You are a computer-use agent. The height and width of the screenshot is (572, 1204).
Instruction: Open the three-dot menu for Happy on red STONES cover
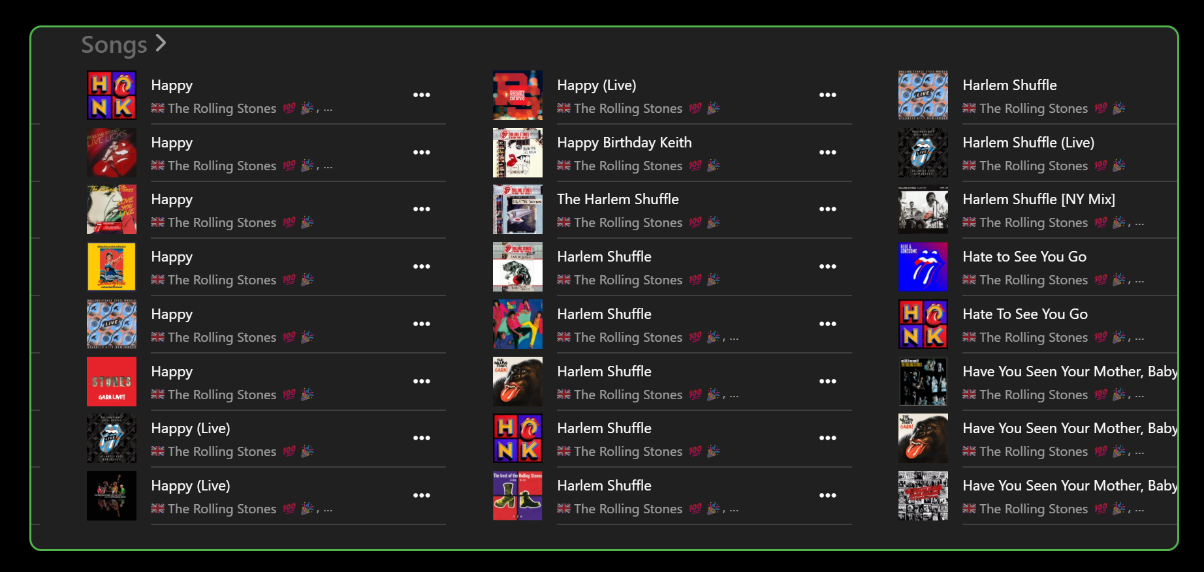pyautogui.click(x=422, y=382)
